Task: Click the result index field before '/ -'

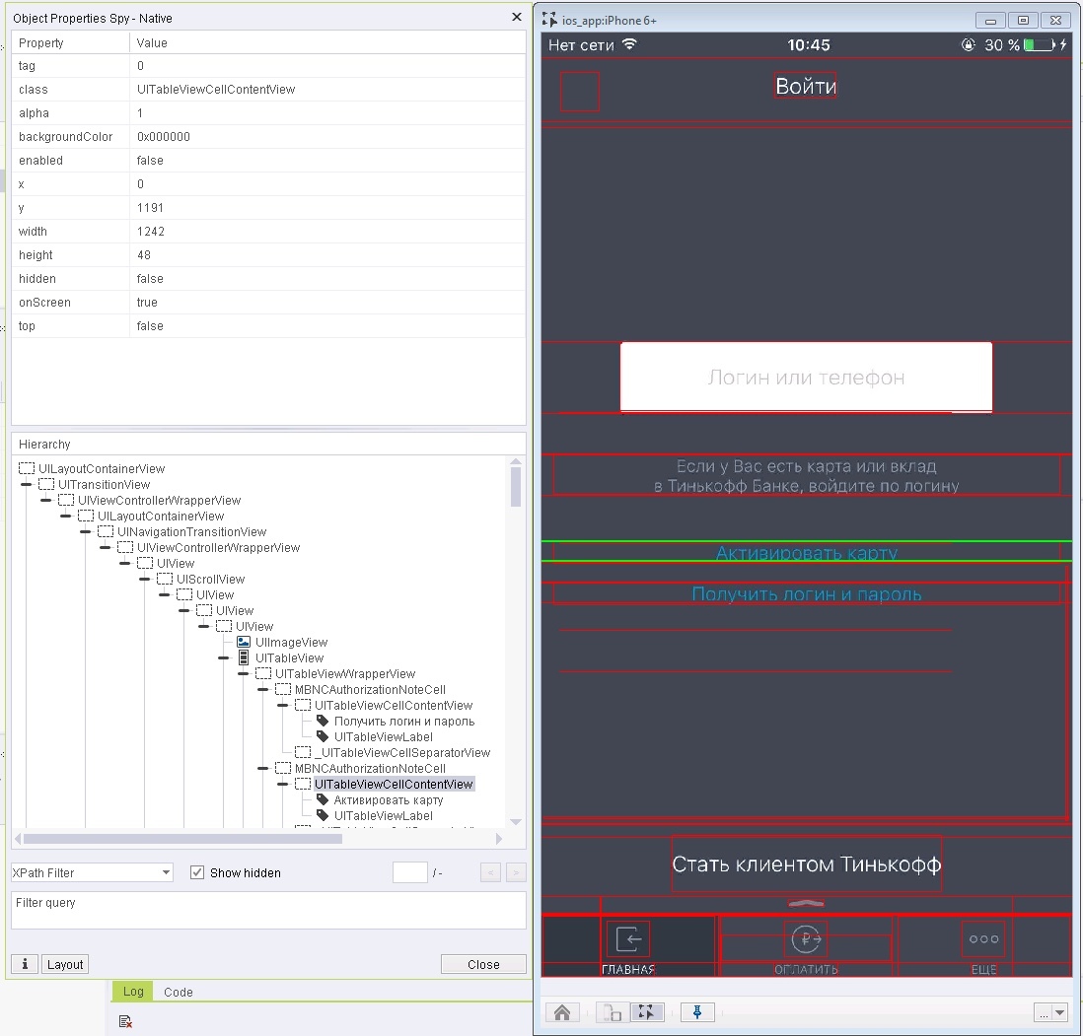Action: pos(410,872)
